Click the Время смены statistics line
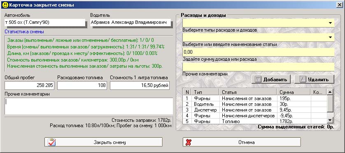345x153 pixels. 86,47
